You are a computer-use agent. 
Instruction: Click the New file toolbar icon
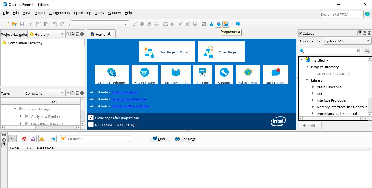8,24
